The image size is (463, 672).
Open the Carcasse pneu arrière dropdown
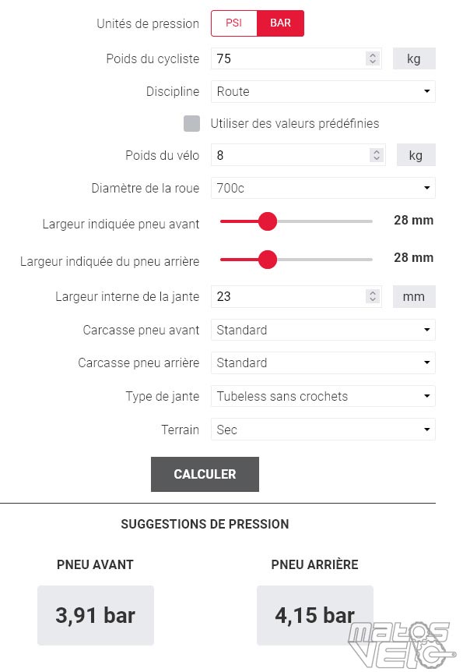[x=323, y=363]
